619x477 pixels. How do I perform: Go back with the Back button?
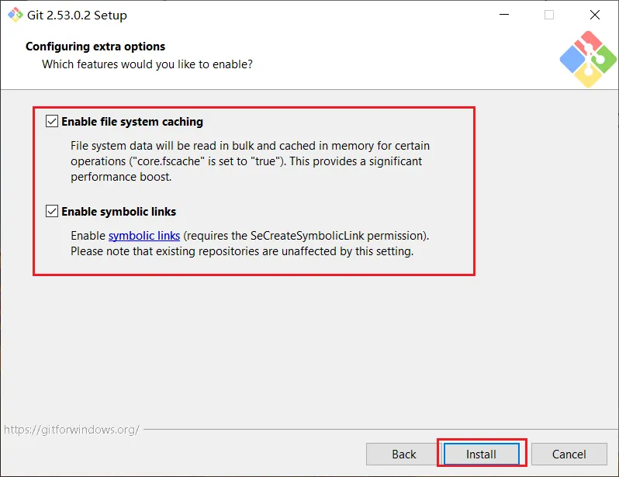tap(403, 454)
